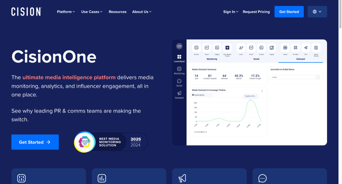Open the globe language selector

pos(317,12)
